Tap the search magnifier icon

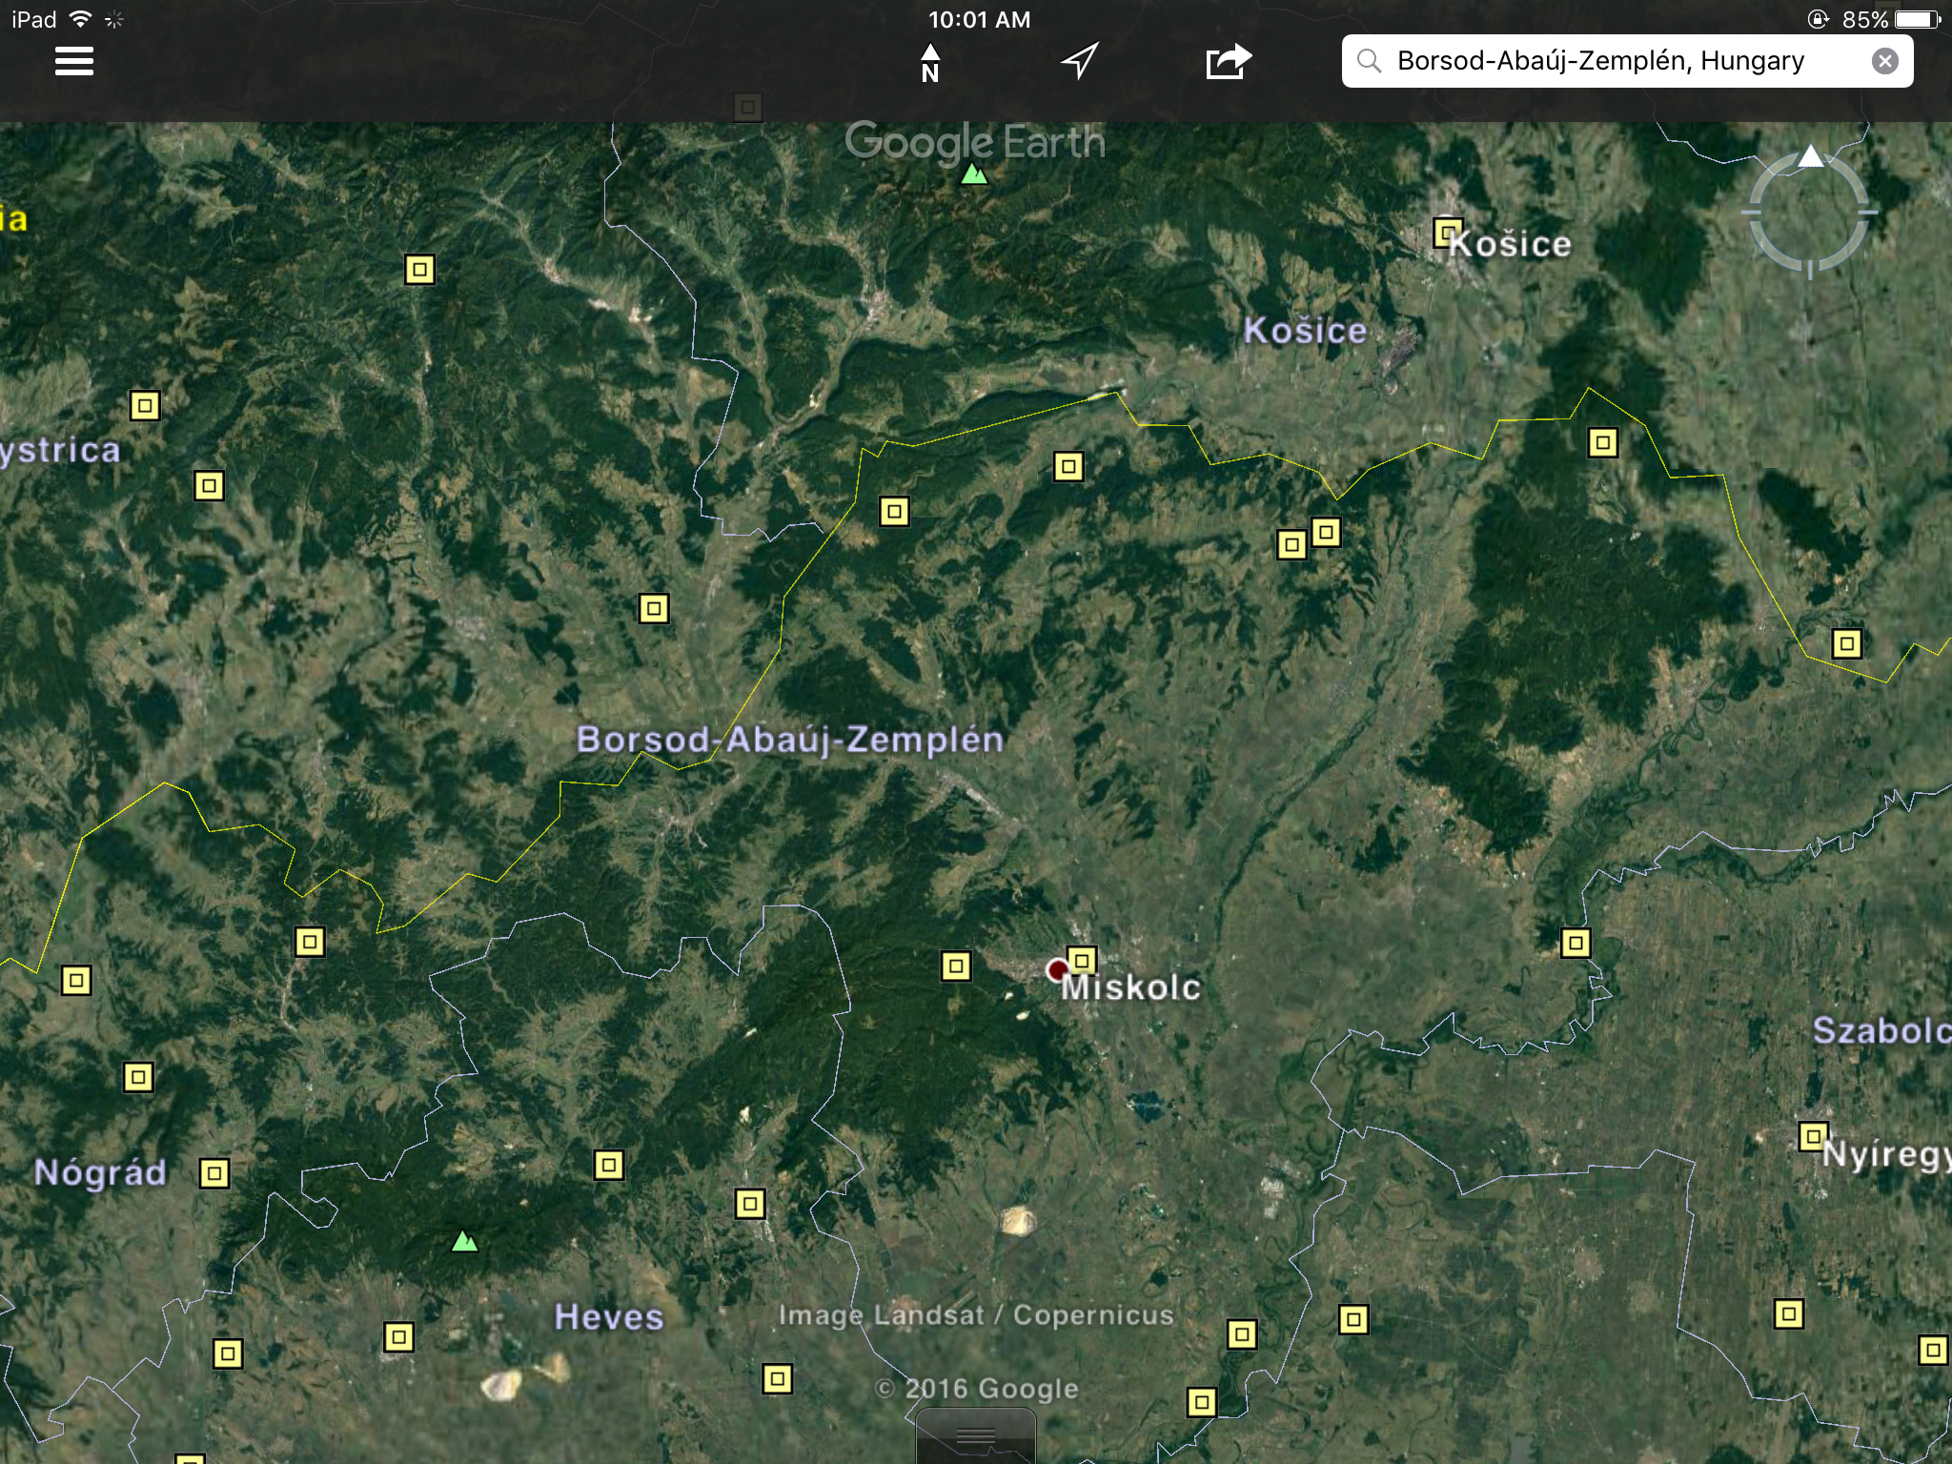pos(1370,61)
